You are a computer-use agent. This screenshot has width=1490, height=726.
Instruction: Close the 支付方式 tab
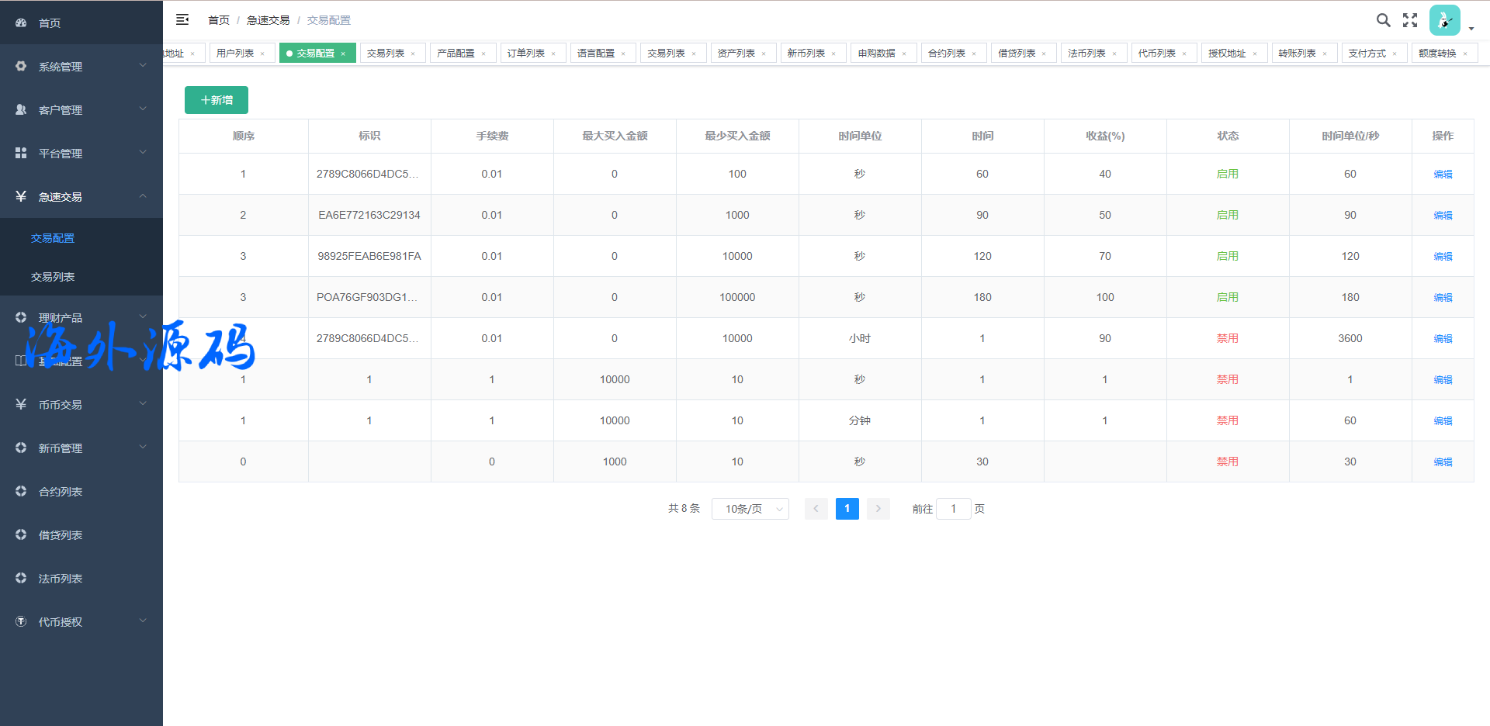coord(1395,54)
